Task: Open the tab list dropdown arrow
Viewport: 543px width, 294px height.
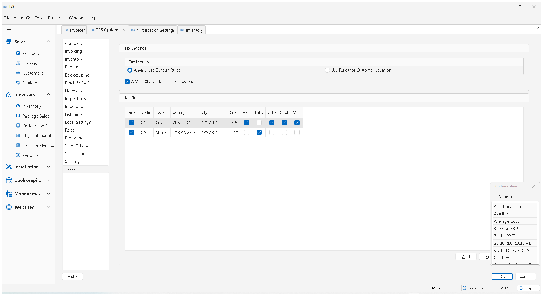Action: point(537,28)
